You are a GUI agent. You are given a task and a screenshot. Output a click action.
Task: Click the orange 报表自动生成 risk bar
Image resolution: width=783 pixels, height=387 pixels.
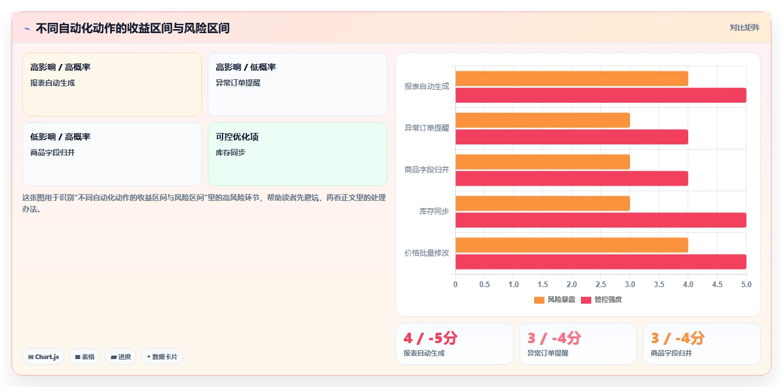[x=572, y=78]
